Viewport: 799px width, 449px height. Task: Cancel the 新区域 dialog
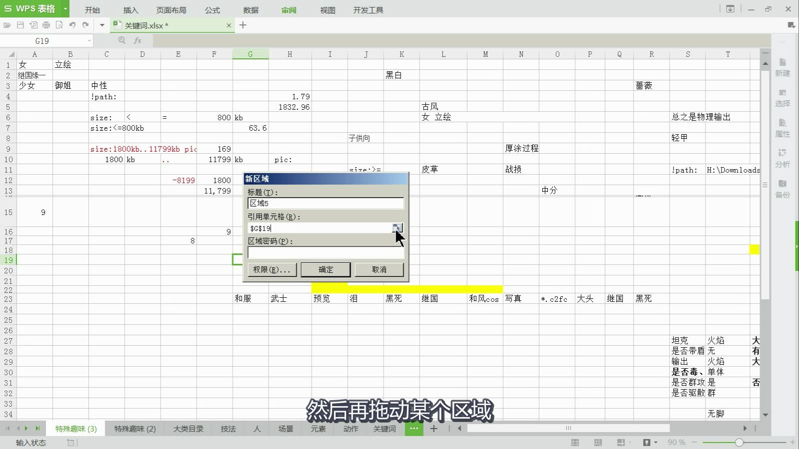pyautogui.click(x=379, y=269)
